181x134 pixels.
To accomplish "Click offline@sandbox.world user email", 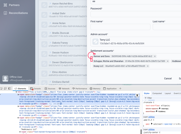I will (x=20, y=80).
